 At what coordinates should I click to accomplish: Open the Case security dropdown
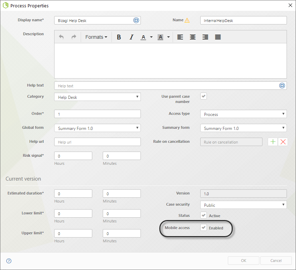pyautogui.click(x=244, y=205)
